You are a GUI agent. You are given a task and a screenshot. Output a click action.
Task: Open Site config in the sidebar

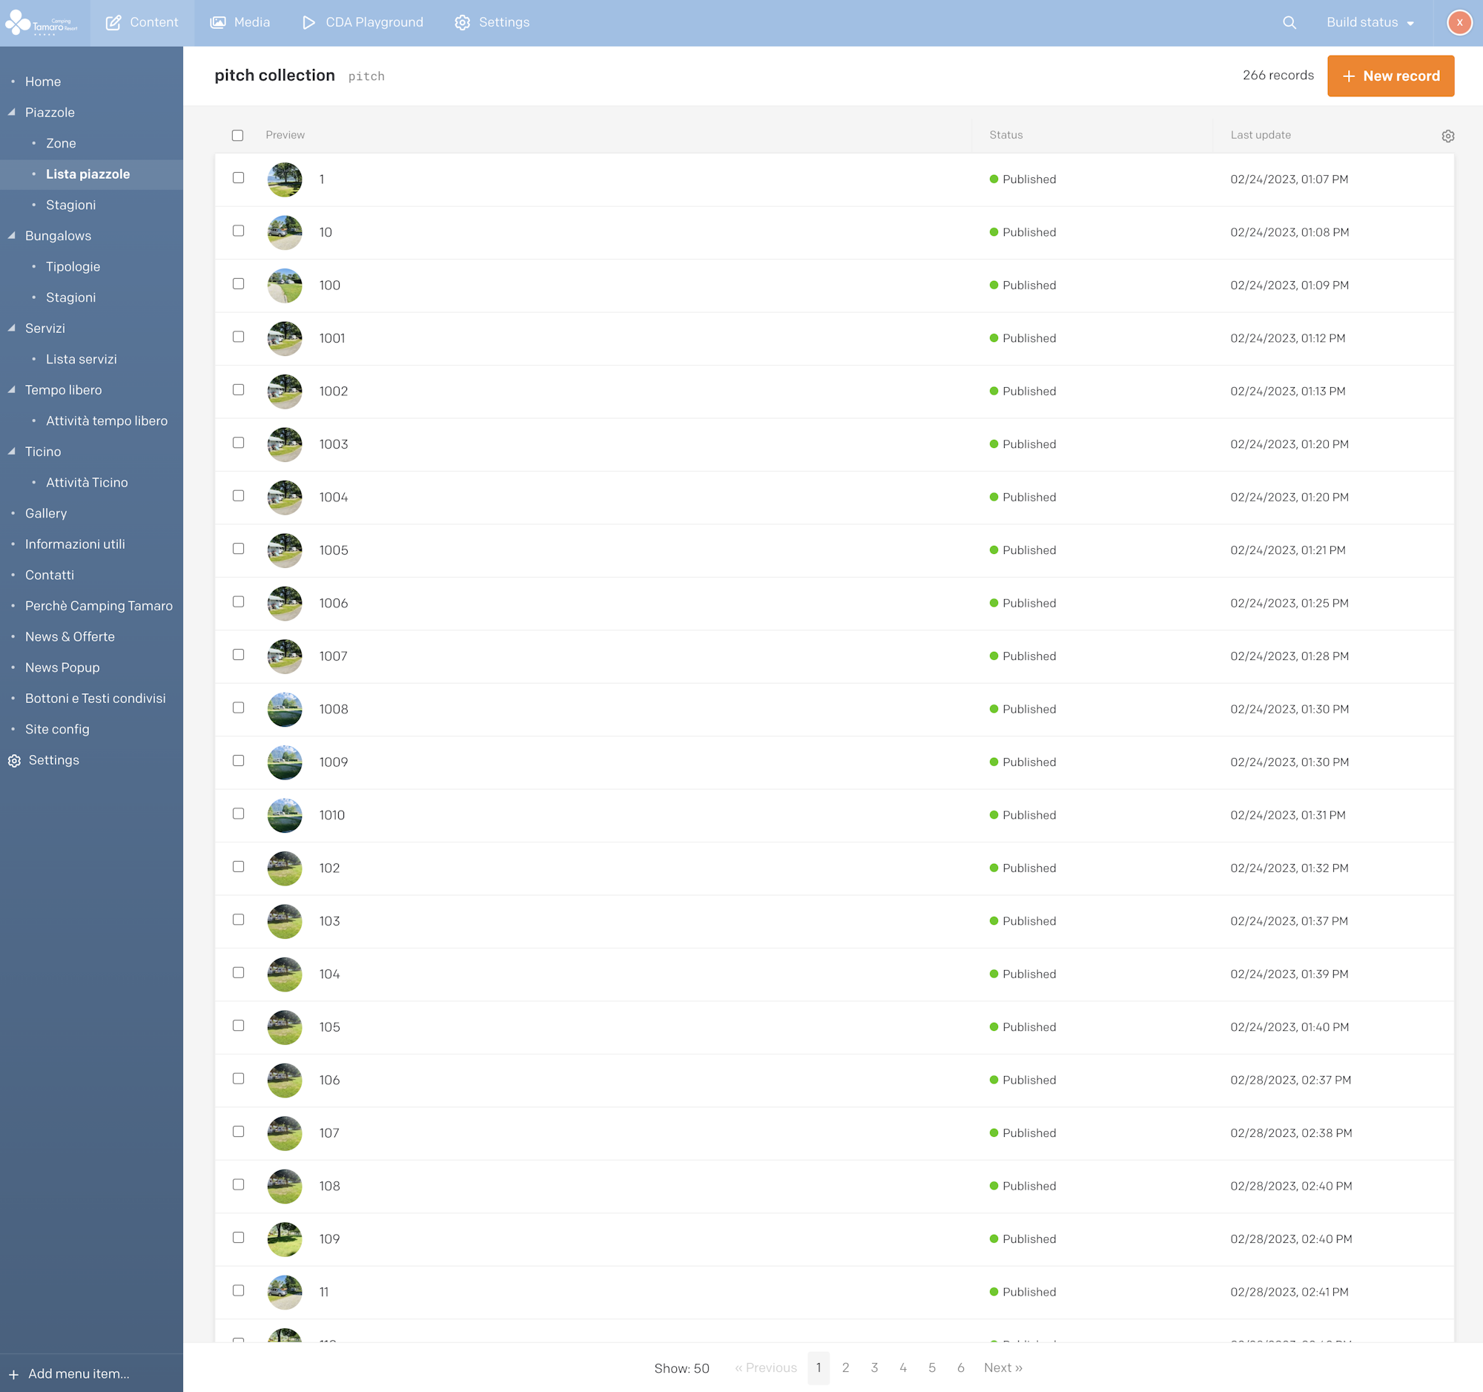[x=57, y=729]
